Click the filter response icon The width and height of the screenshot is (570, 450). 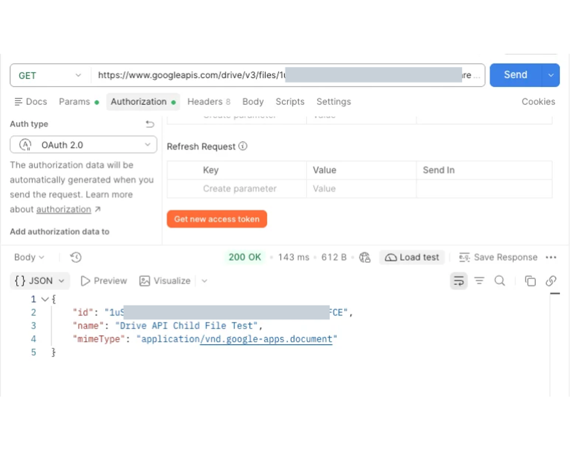[479, 281]
